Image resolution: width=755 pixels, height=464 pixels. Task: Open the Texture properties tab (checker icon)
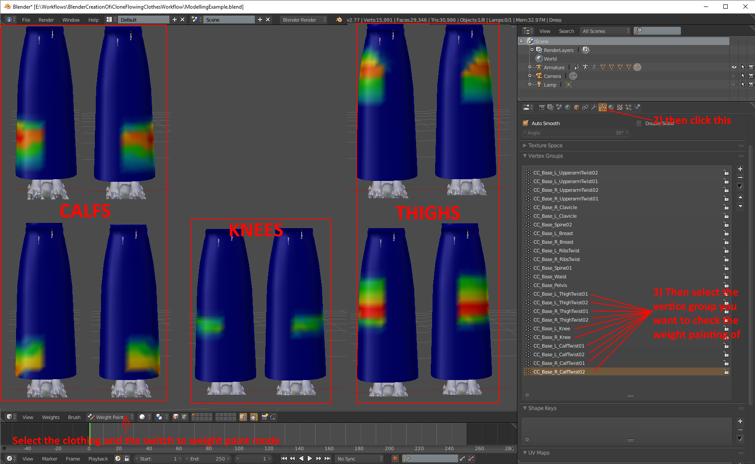point(620,107)
